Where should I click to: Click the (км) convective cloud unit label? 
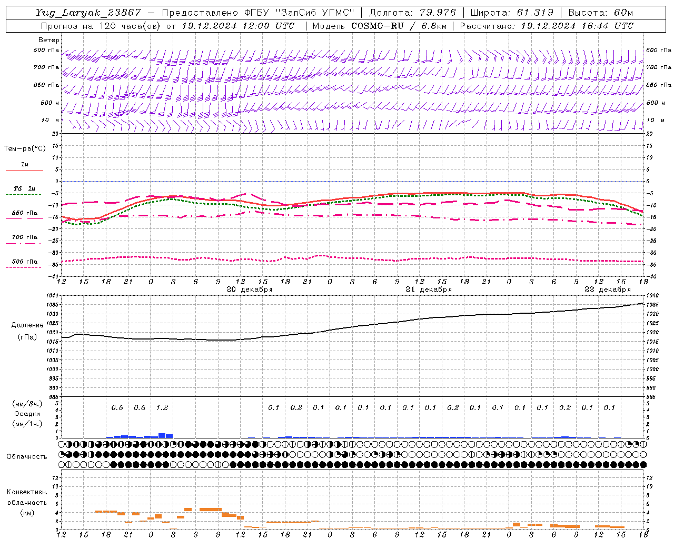click(x=27, y=513)
